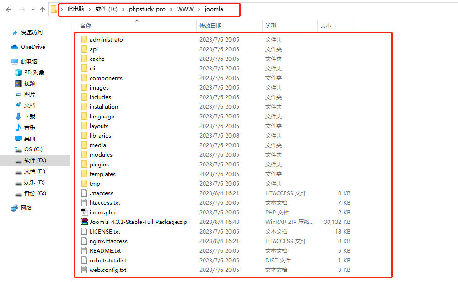Screen dimensions: 458x282
Task: Select the administrator folder
Action: point(107,40)
